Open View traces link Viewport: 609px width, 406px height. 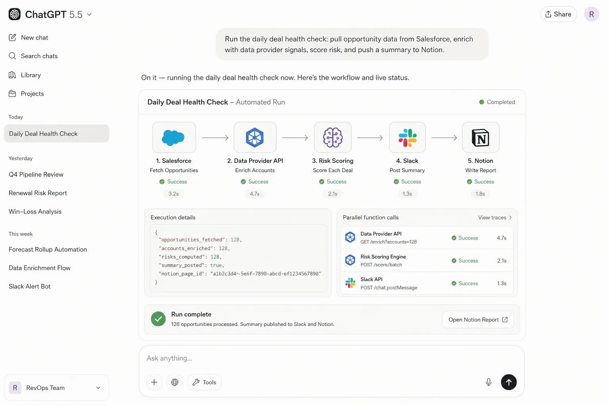tap(495, 218)
